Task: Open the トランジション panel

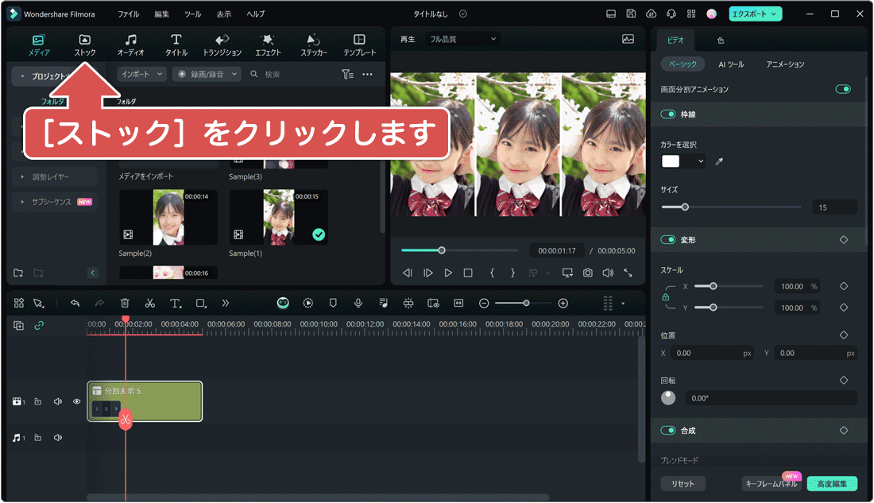Action: 222,42
